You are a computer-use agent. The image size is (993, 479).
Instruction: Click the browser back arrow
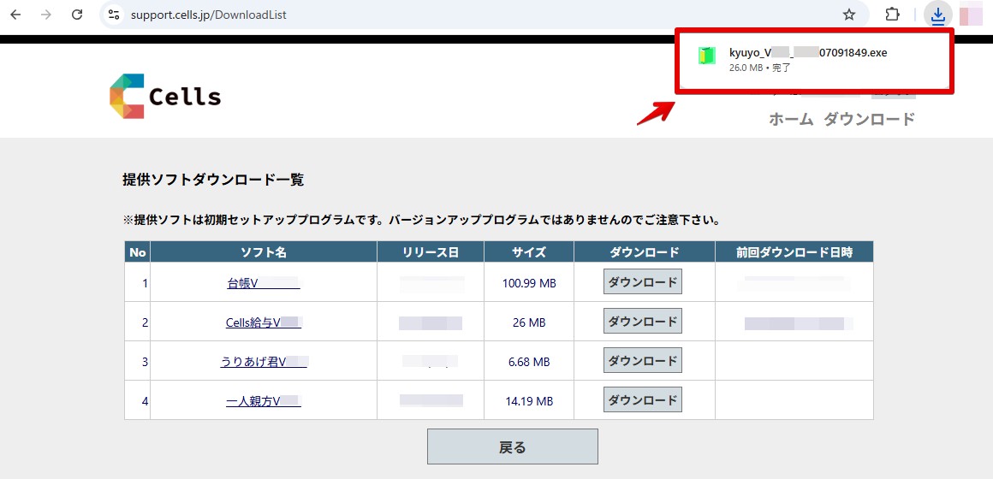[x=15, y=15]
